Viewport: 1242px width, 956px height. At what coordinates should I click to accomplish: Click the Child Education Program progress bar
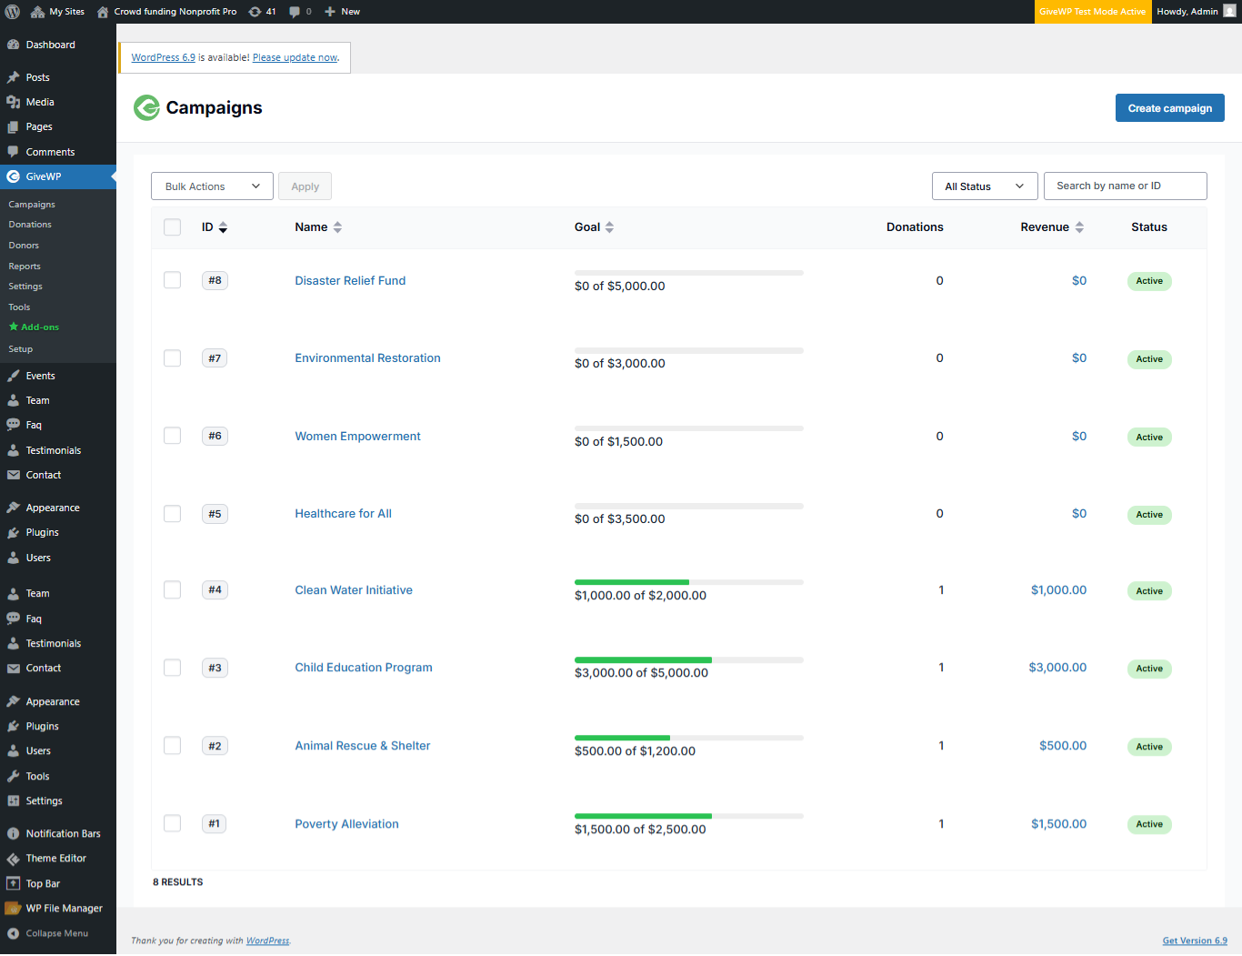[x=688, y=660]
